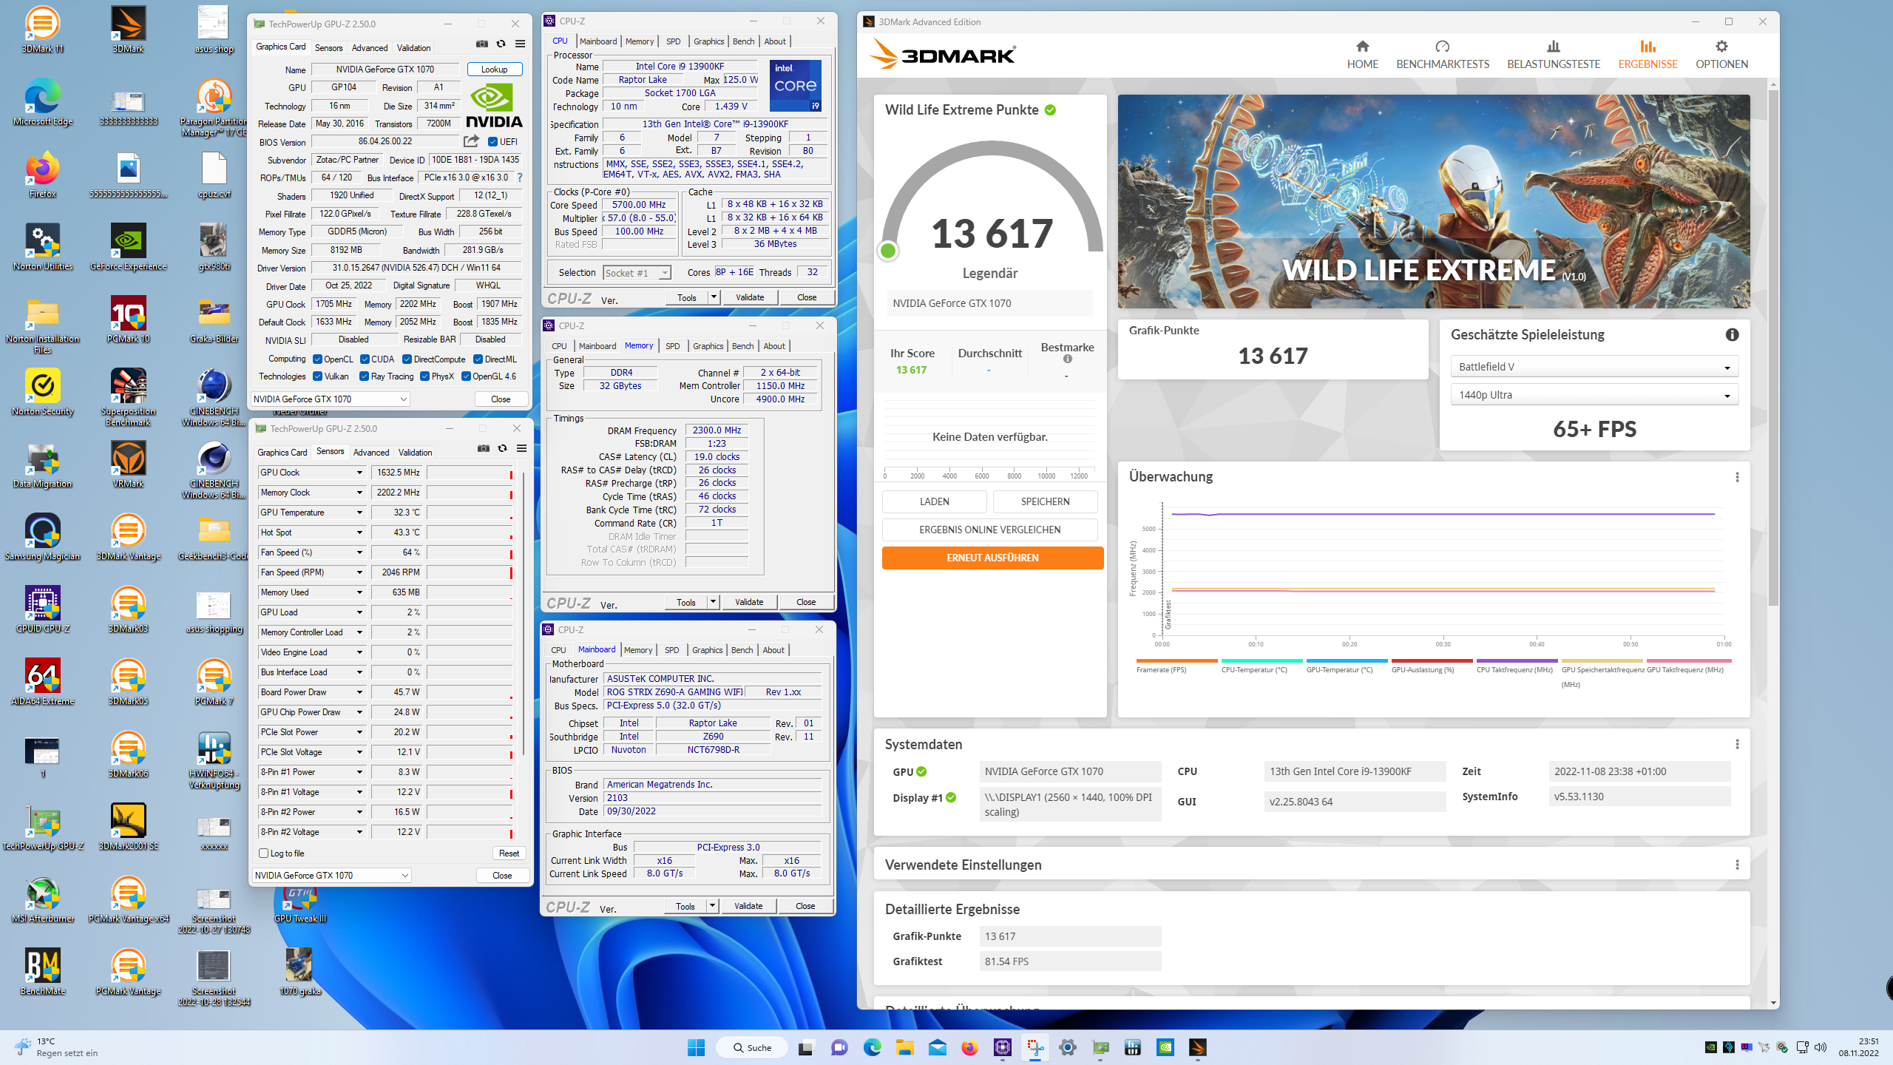Screen dimensions: 1893x1065
Task: Open the MSI Afterburner desktop icon
Action: (x=42, y=900)
